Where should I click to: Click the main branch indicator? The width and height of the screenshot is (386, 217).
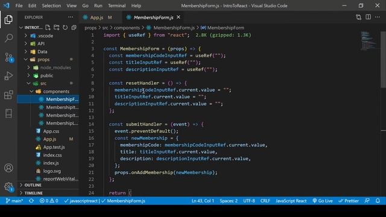pos(14,201)
